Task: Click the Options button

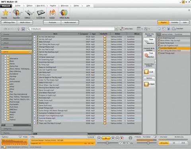Action: [149, 78]
